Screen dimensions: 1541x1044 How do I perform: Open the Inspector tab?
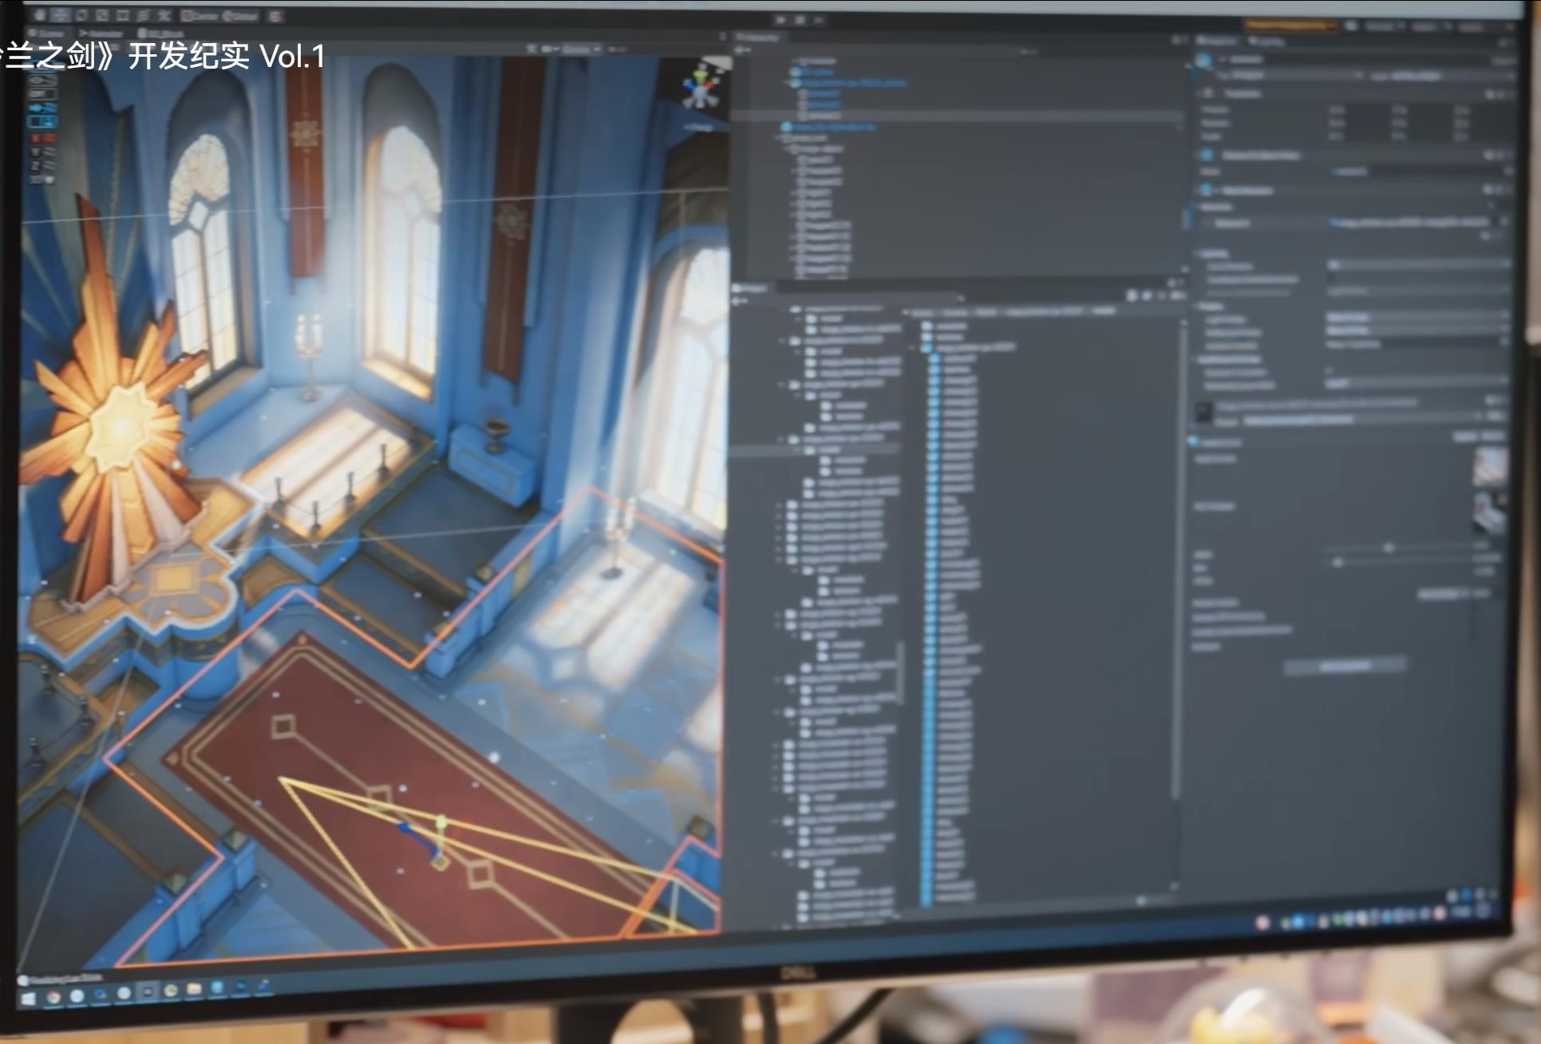1217,40
